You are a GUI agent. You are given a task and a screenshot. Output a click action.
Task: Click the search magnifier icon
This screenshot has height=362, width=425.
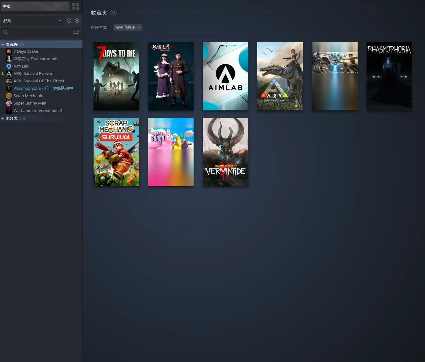click(6, 32)
